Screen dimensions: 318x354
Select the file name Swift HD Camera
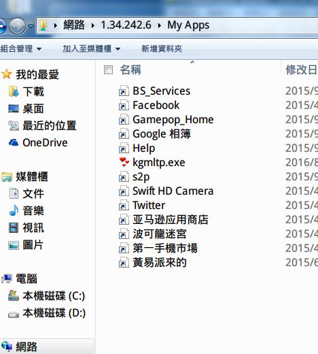[x=173, y=191]
